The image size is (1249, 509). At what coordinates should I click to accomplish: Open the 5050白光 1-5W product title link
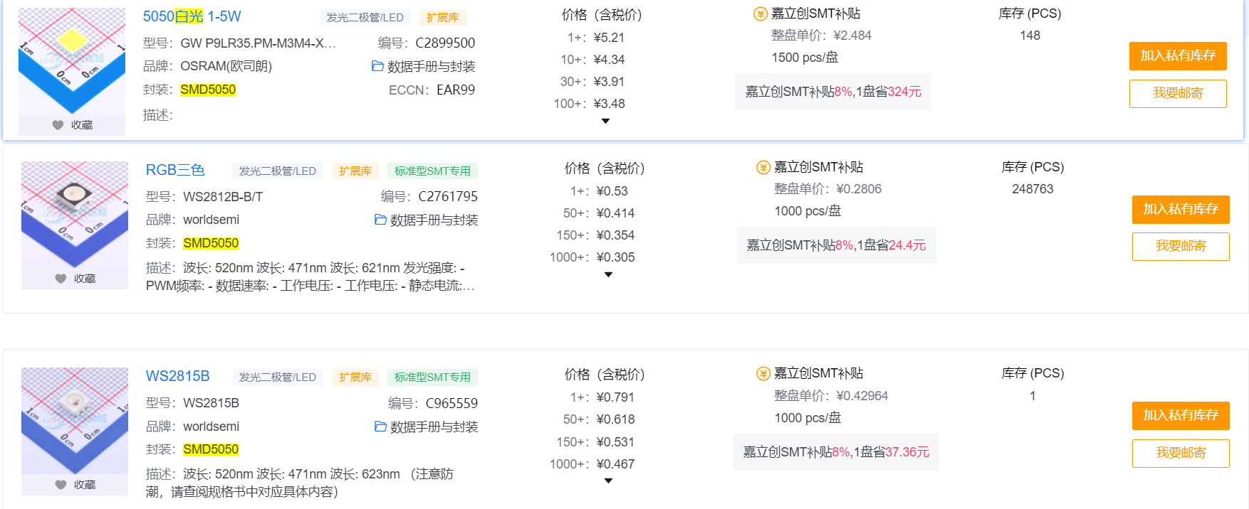[192, 16]
